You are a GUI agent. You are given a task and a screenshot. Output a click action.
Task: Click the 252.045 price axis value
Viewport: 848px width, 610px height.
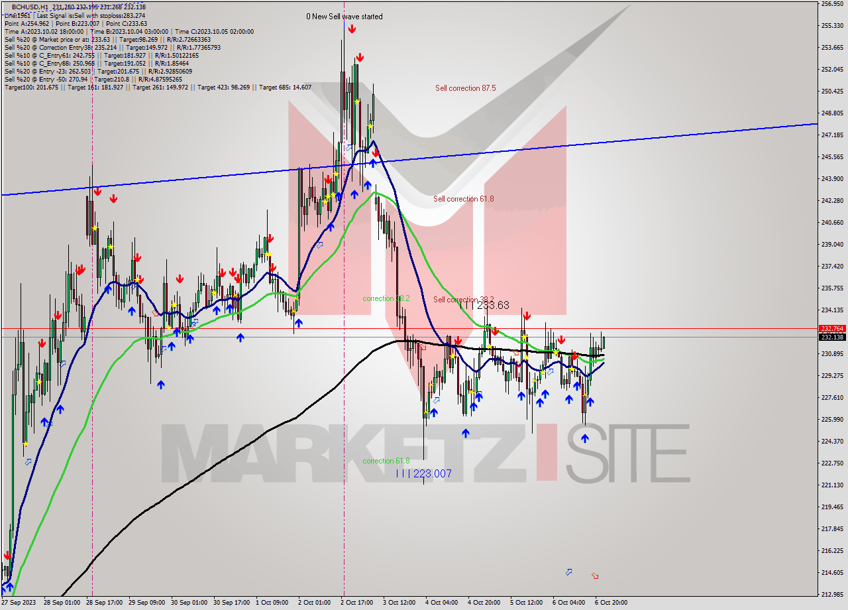pos(832,70)
